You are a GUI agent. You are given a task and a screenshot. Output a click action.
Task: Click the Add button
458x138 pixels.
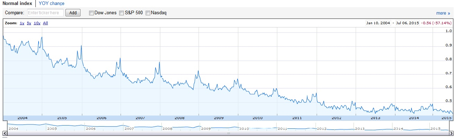73,13
